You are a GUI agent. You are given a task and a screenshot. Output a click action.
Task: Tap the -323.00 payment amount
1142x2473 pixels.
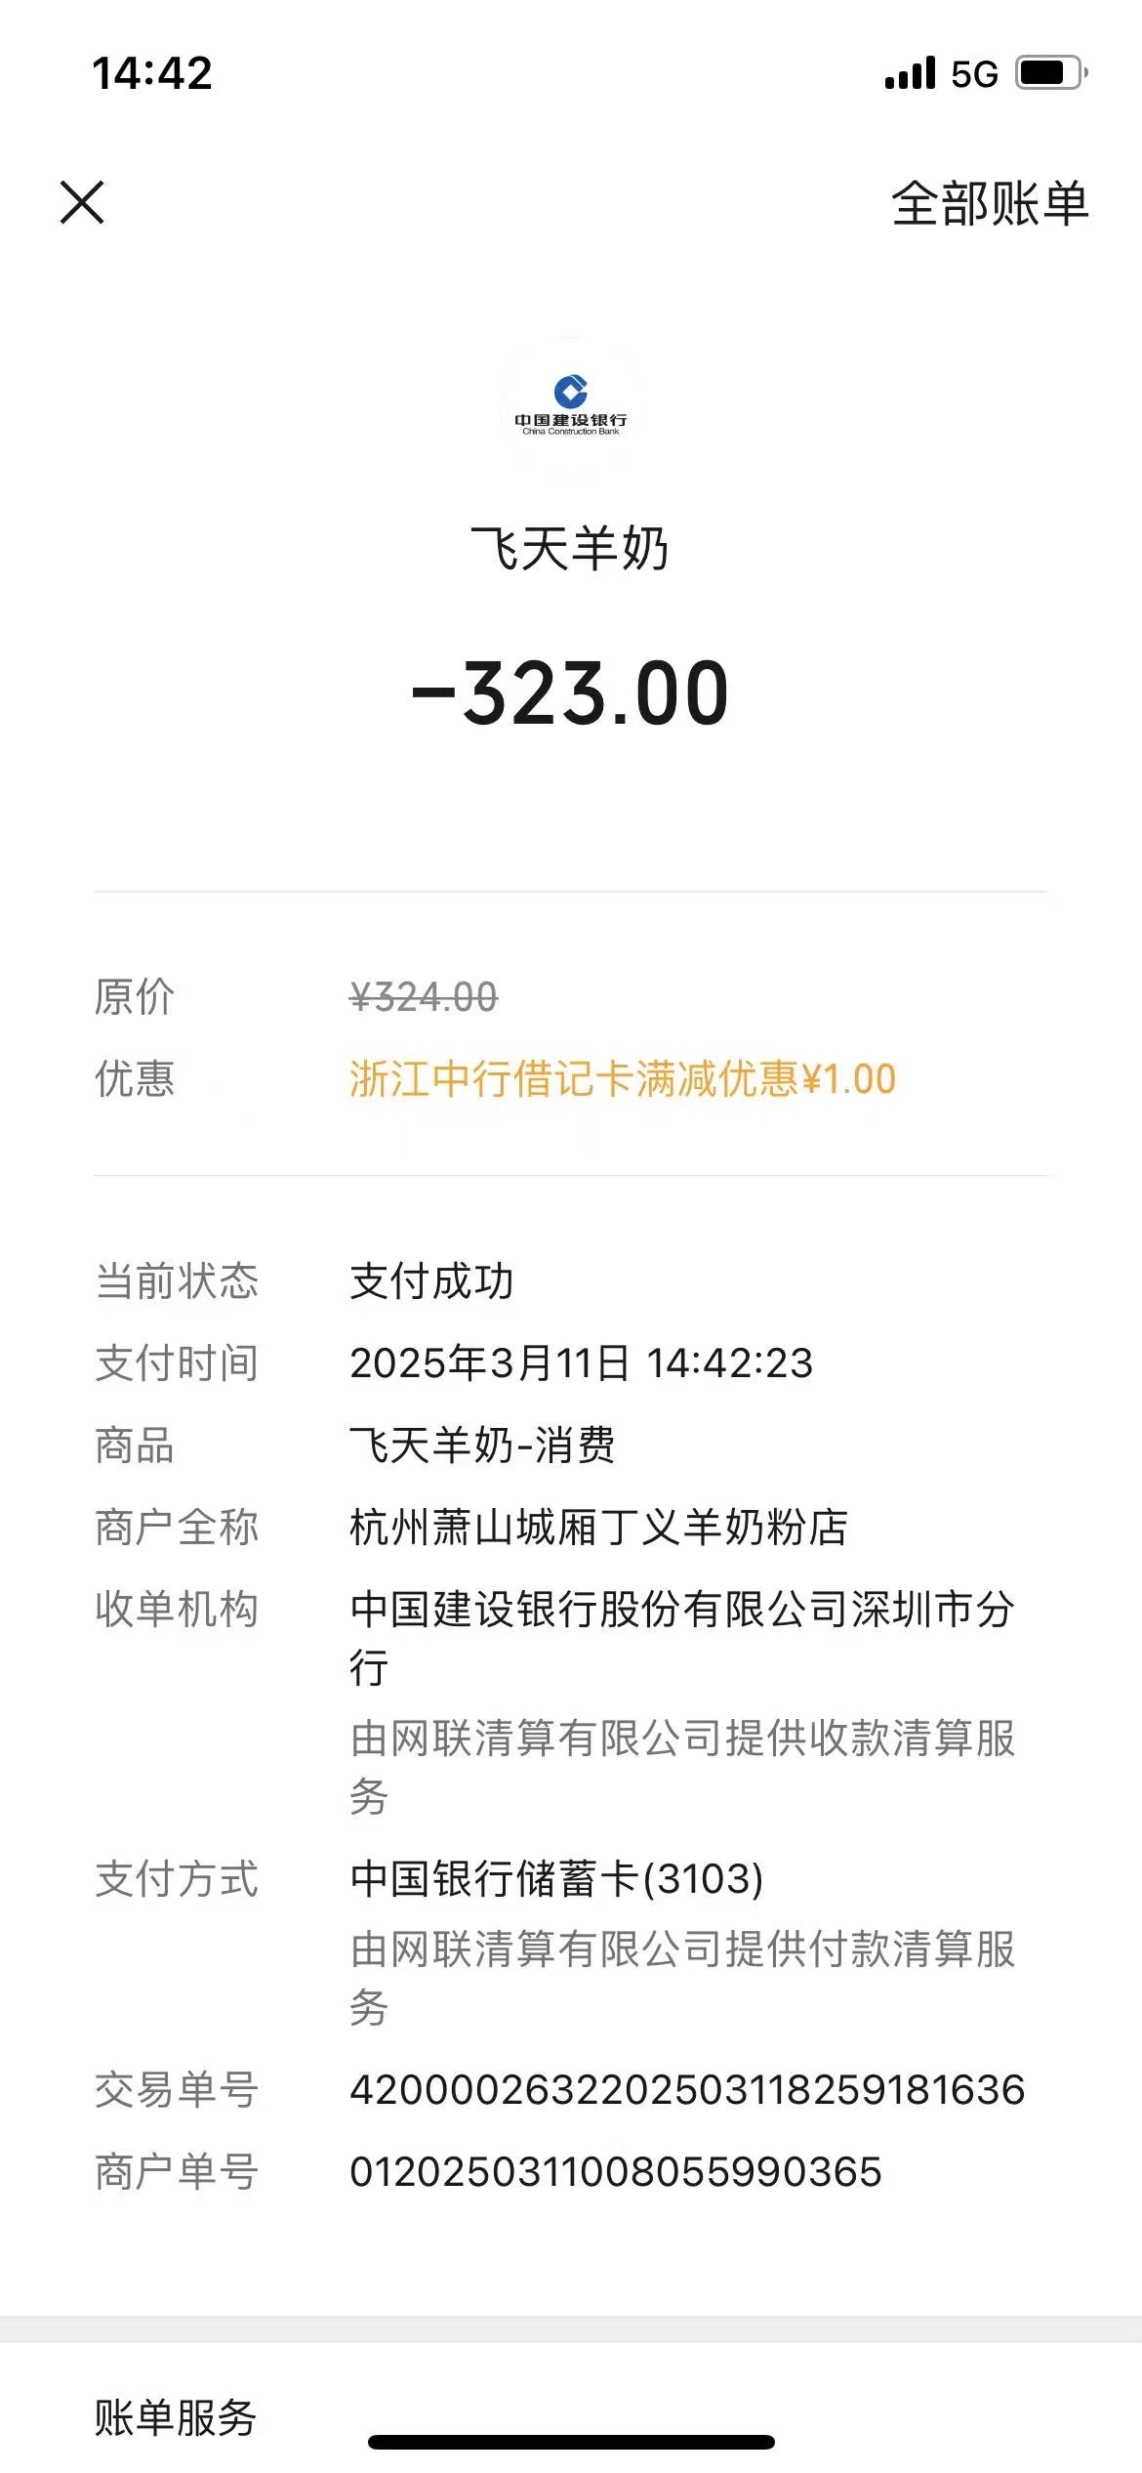coord(571,693)
